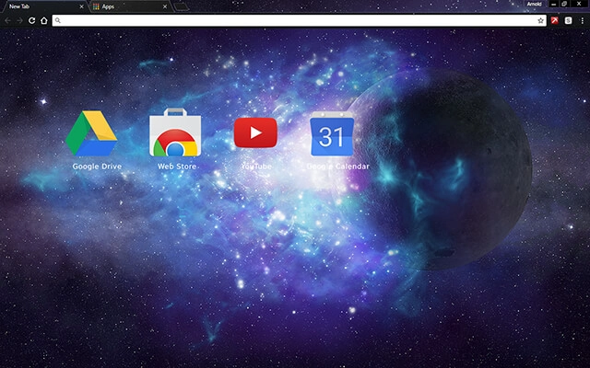Restore down the Chrome window
Screen dimensions: 590x368
[564, 4]
